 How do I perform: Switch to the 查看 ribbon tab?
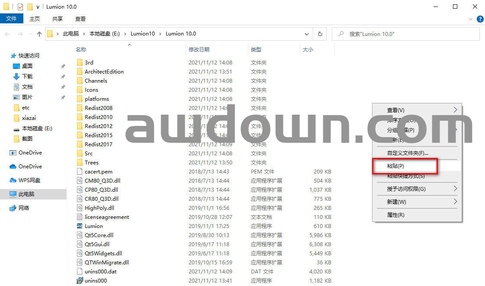point(80,19)
